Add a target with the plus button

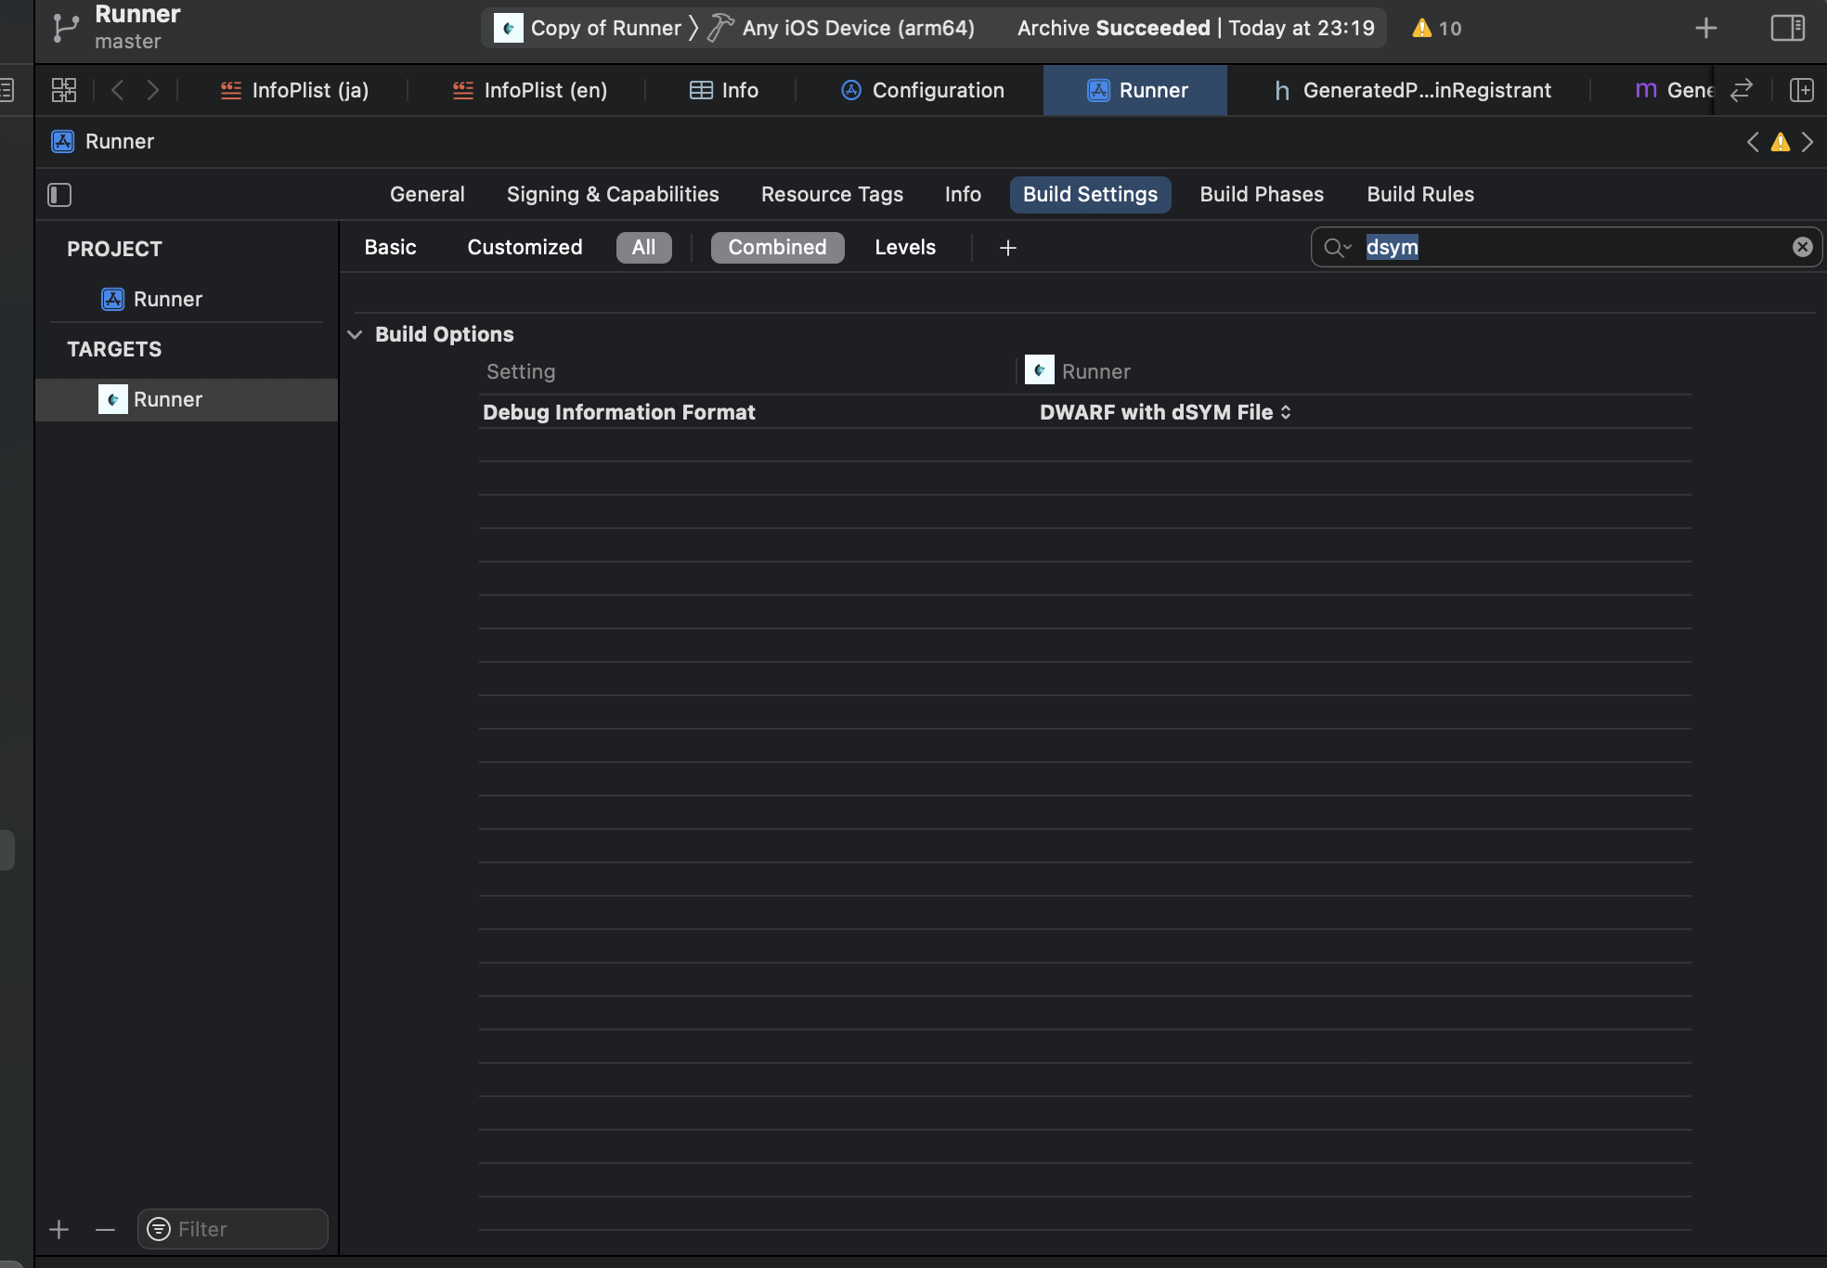click(x=58, y=1229)
